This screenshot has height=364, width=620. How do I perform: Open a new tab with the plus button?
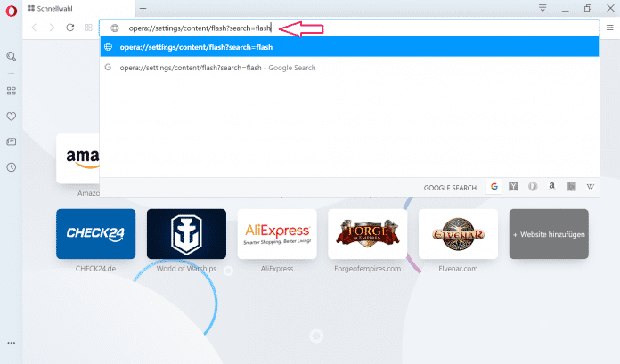coord(143,8)
